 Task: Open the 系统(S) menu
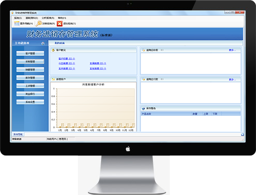click(x=18, y=18)
